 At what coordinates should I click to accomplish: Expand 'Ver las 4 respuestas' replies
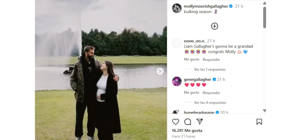[210, 103]
